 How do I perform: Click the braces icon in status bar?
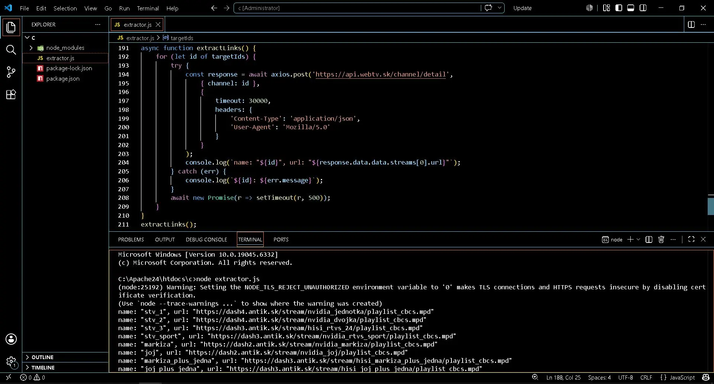[663, 377]
